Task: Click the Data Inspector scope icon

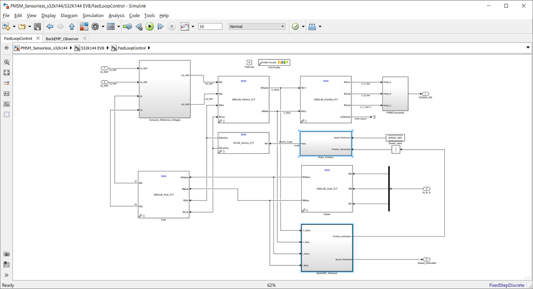Action: pos(185,27)
